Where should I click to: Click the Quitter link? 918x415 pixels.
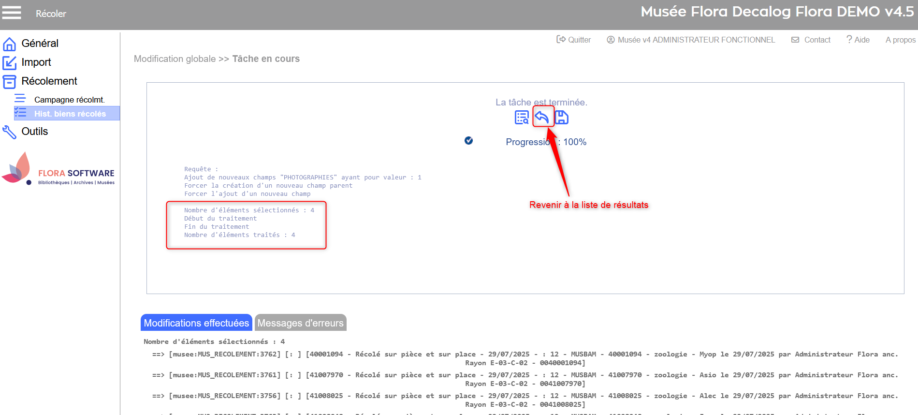click(x=574, y=40)
